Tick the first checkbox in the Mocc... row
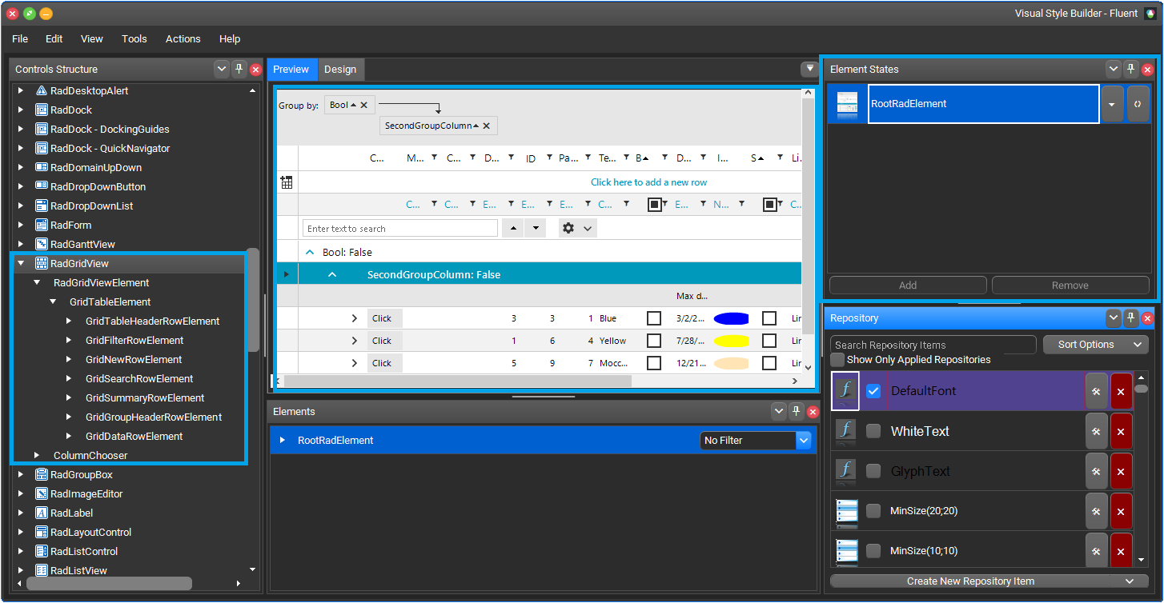The width and height of the screenshot is (1164, 603). [x=654, y=363]
